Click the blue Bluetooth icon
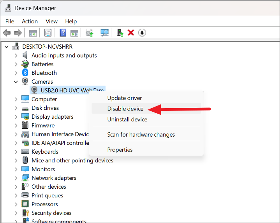Image resolution: width=280 pixels, height=223 pixels. coord(25,73)
